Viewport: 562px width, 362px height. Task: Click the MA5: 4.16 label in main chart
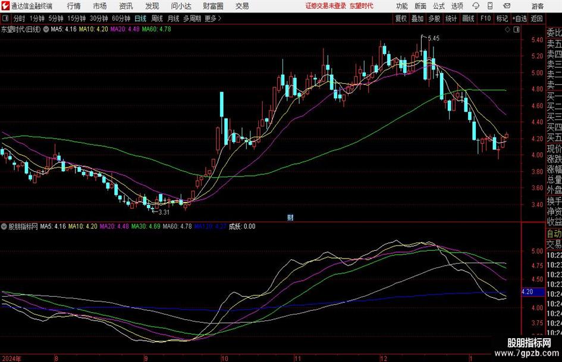point(64,29)
